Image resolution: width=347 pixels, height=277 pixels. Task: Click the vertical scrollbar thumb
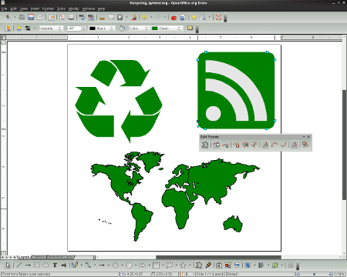[x=345, y=145]
